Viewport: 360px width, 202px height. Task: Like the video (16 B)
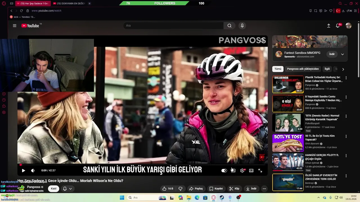click(x=168, y=189)
